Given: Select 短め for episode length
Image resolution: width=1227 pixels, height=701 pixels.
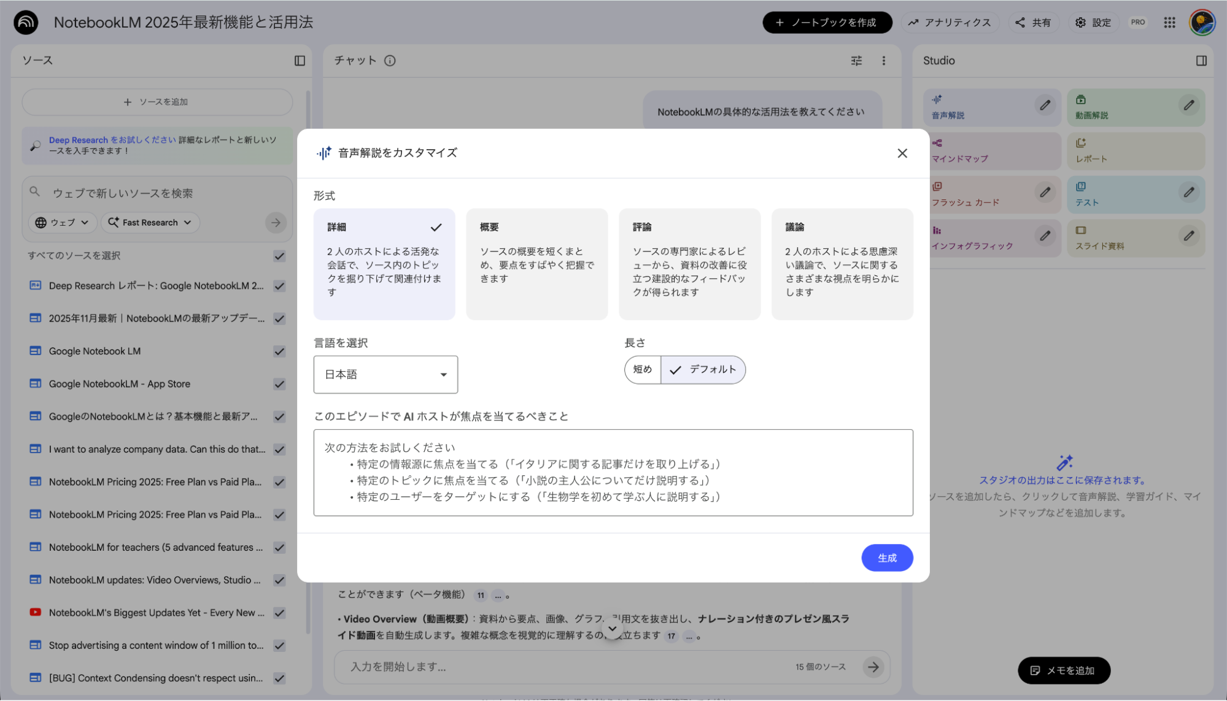Looking at the screenshot, I should pos(642,369).
